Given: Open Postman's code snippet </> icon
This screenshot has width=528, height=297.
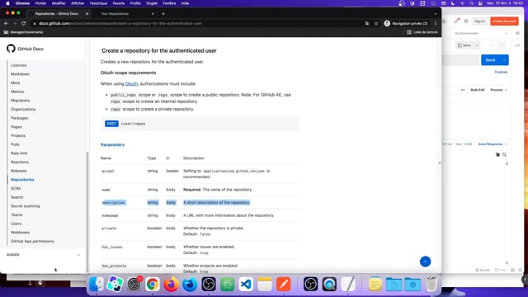Looking at the screenshot, I should pyautogui.click(x=517, y=45).
